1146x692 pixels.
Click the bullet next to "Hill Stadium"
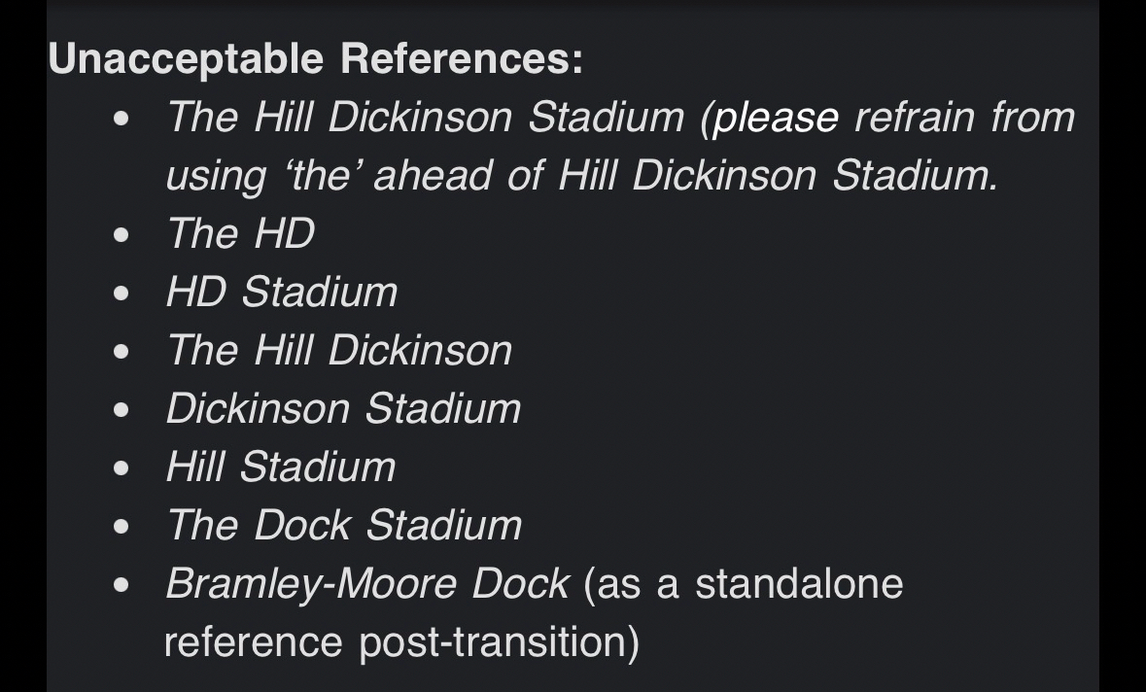(x=121, y=469)
